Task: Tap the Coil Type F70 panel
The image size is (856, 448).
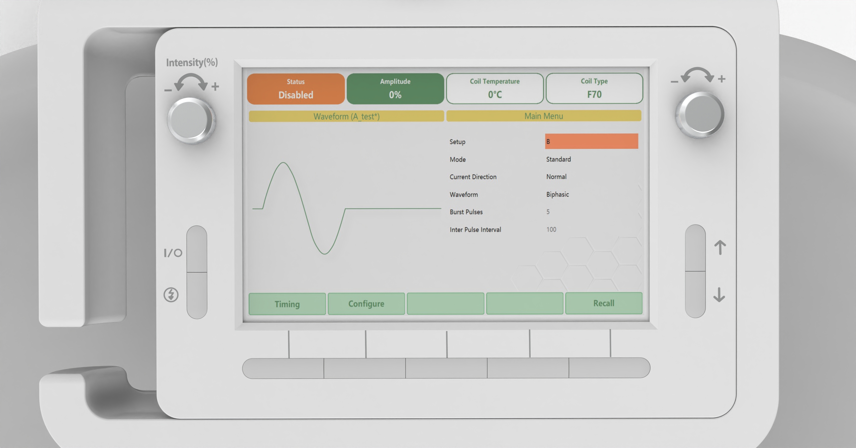Action: click(x=594, y=89)
